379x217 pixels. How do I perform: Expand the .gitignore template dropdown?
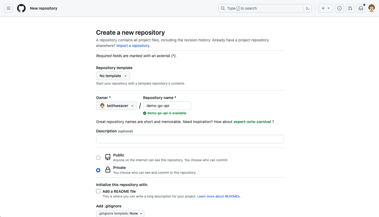(120, 214)
